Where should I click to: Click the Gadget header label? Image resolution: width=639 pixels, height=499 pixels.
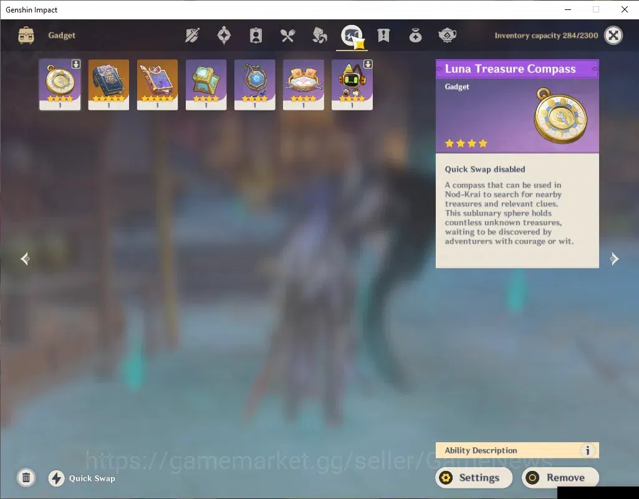pos(62,36)
